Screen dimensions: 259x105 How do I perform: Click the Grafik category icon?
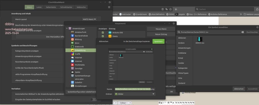73,54
